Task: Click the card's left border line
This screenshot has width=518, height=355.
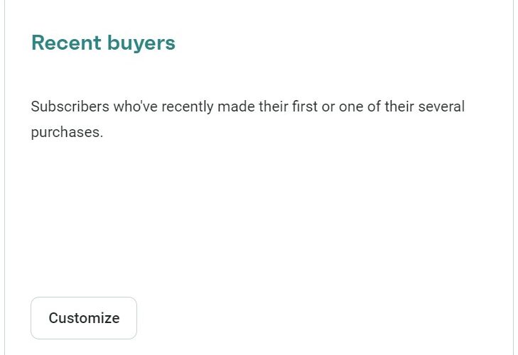Action: click(x=5, y=177)
